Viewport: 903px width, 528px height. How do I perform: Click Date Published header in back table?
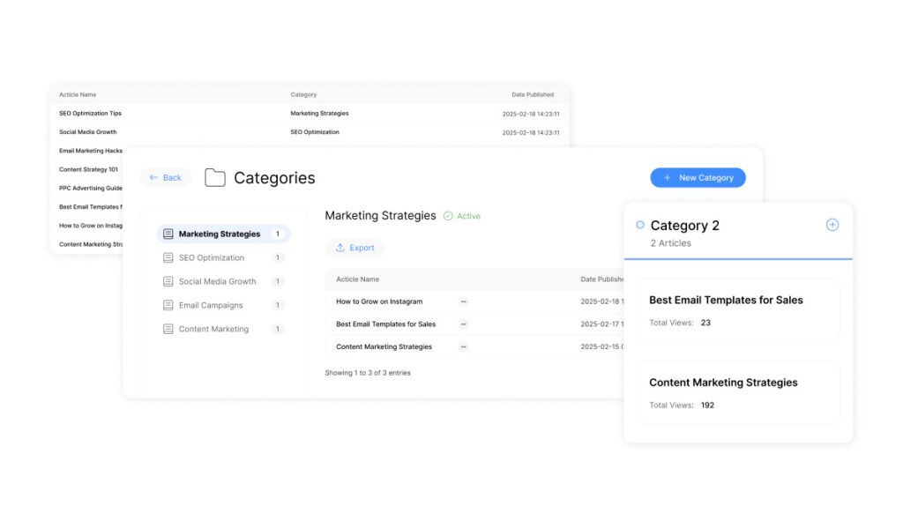[x=533, y=94]
